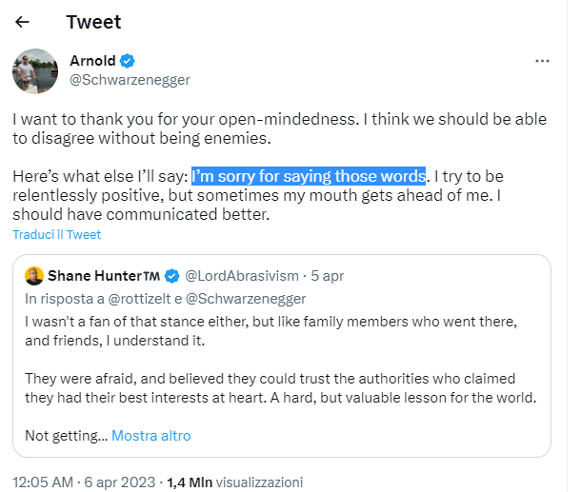The image size is (581, 492).
Task: Open Arnold display name profile link
Action: 92,62
